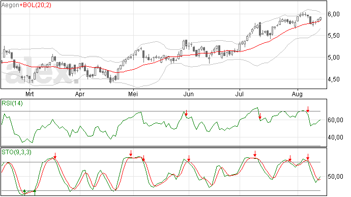Click the 5,00 price axis value
The image size is (351, 197).
coord(334,58)
